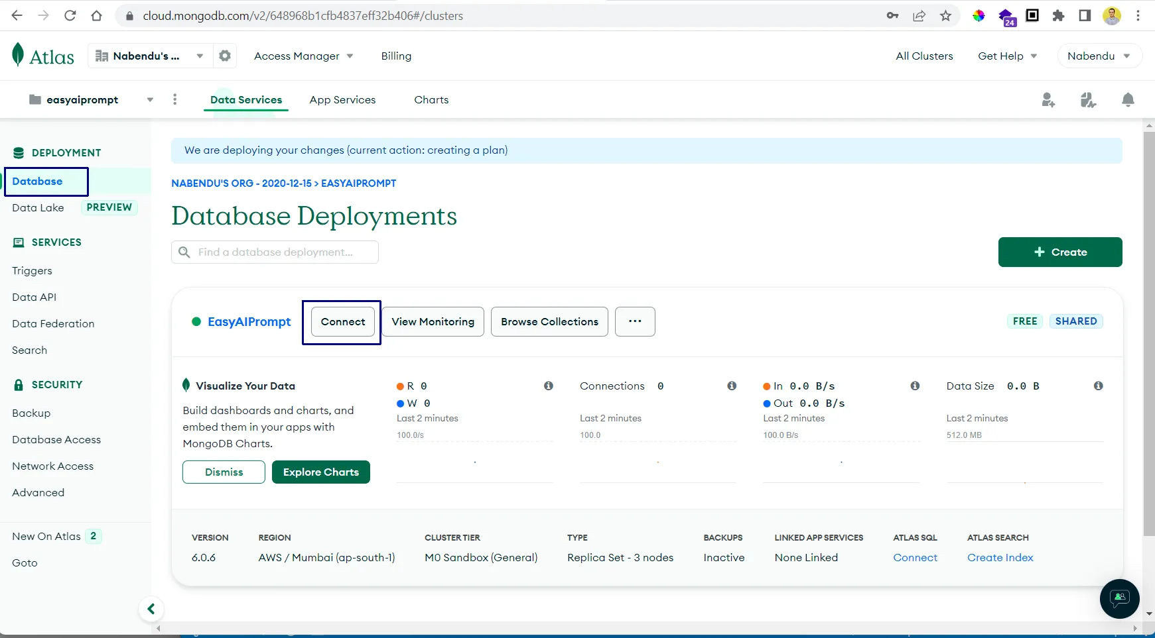Click Goto in sidebar
Image resolution: width=1155 pixels, height=638 pixels.
tap(25, 562)
